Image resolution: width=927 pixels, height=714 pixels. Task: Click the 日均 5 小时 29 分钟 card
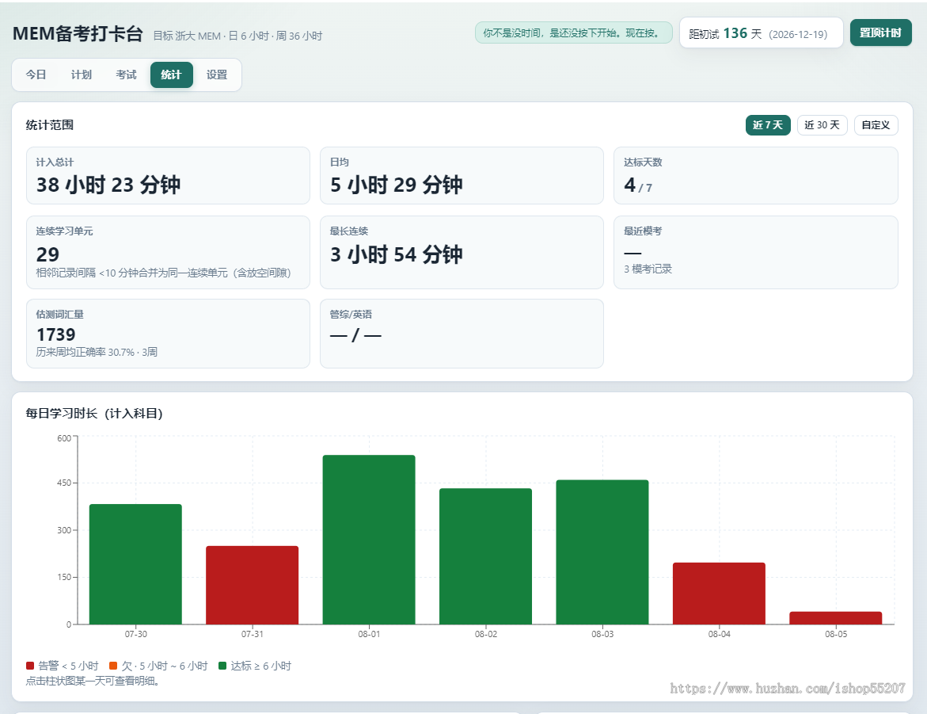point(462,176)
